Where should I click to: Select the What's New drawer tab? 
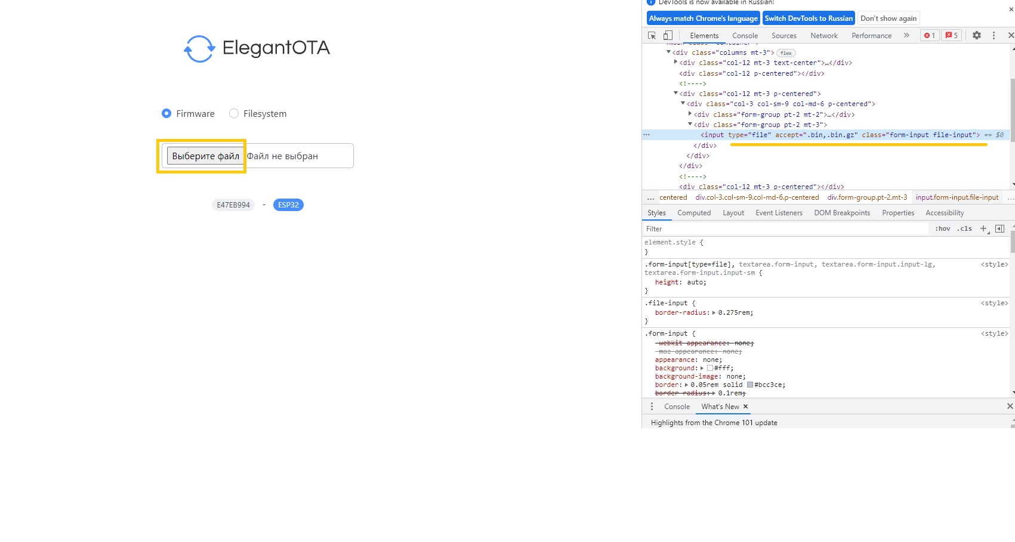(x=720, y=407)
